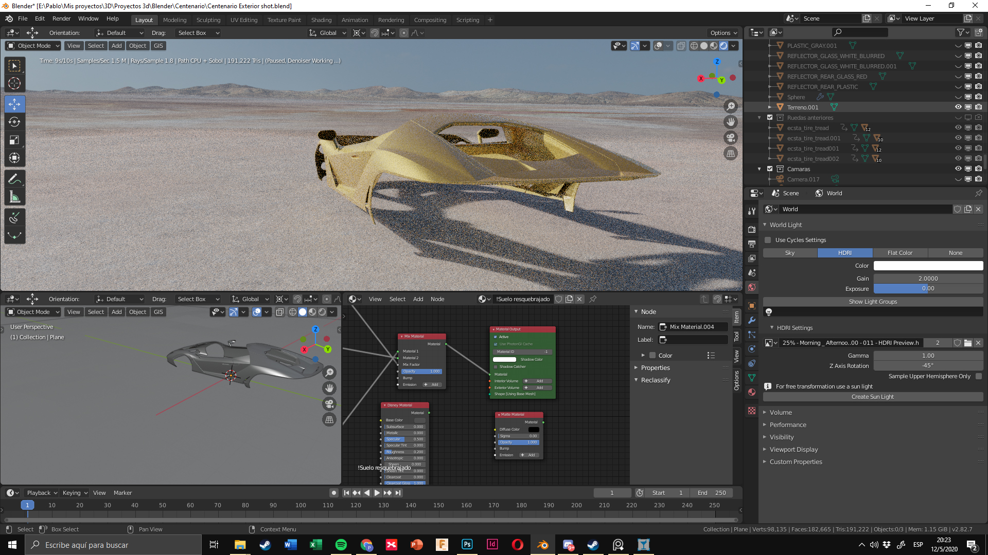Select the Rotate tool
Screen dimensions: 988x555
click(x=14, y=122)
